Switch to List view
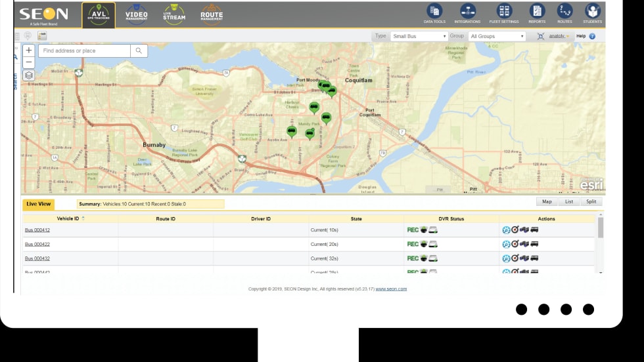 pyautogui.click(x=568, y=202)
